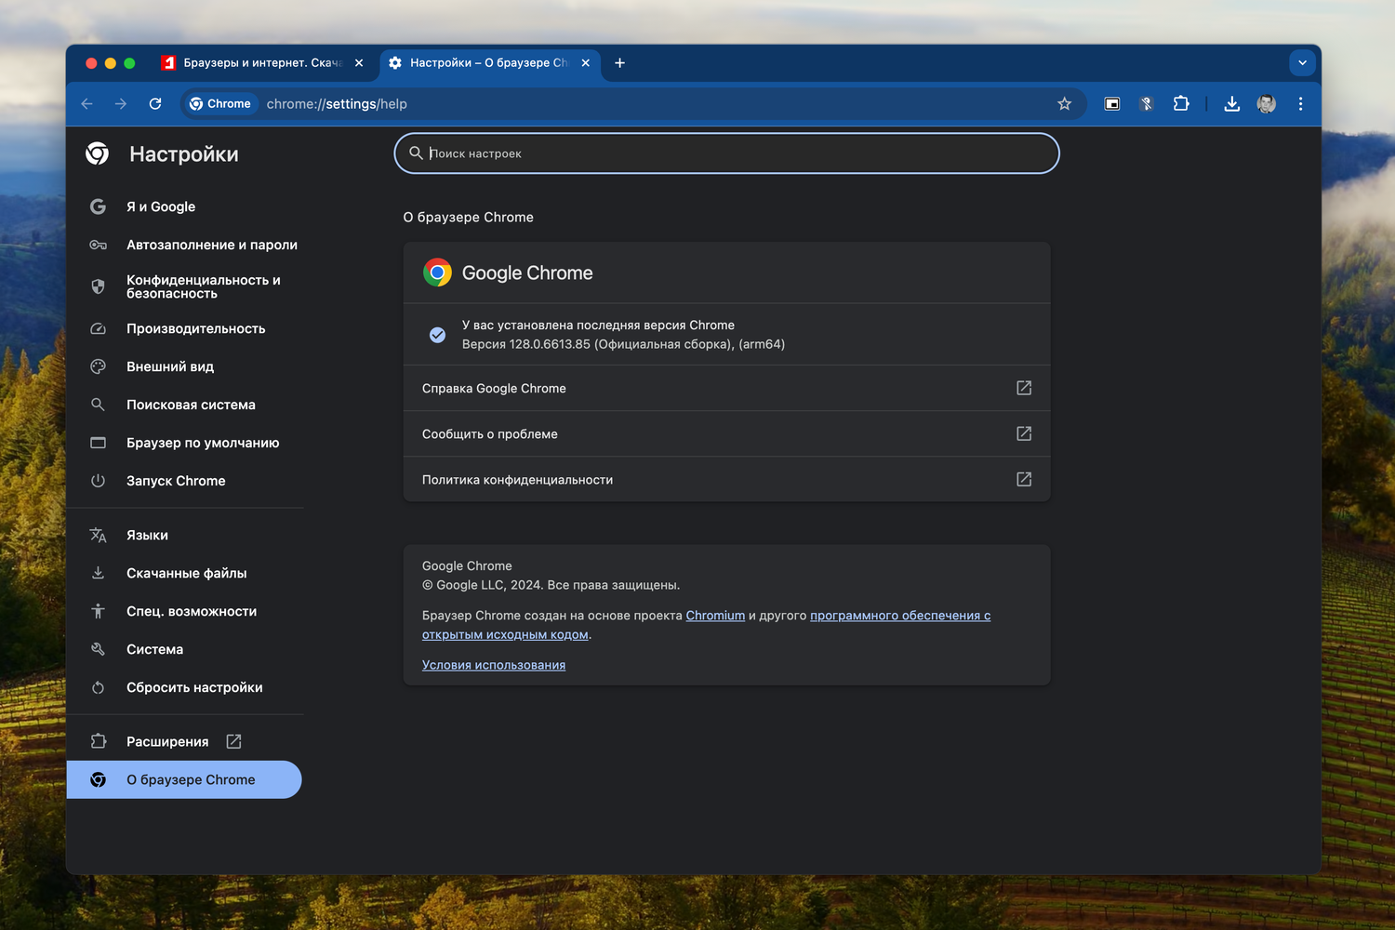Image resolution: width=1395 pixels, height=930 pixels.
Task: Open the Поисковая система settings section
Action: click(x=185, y=405)
